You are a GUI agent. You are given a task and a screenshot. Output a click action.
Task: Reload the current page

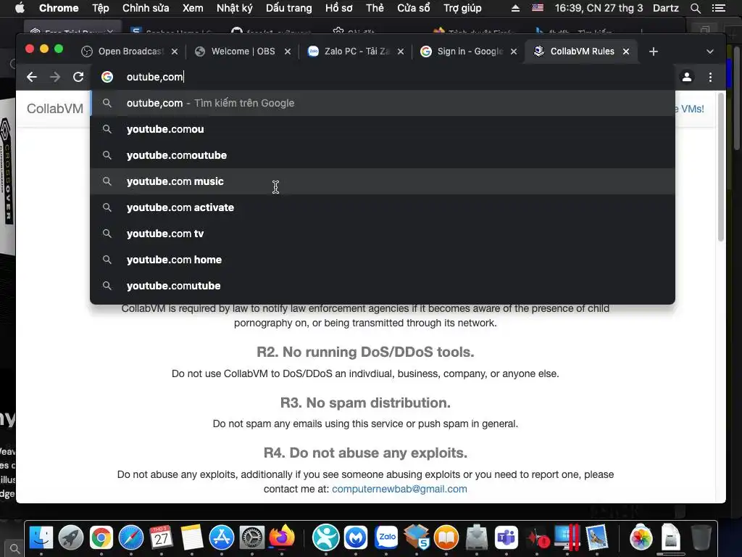pyautogui.click(x=78, y=77)
